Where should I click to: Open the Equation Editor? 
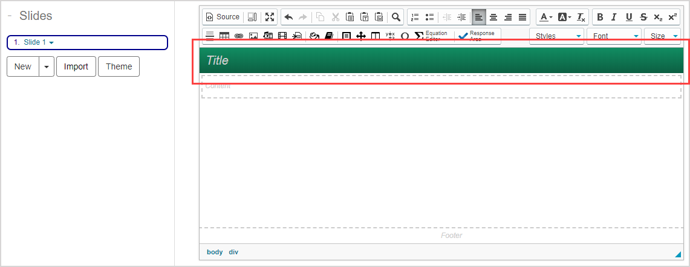click(431, 36)
